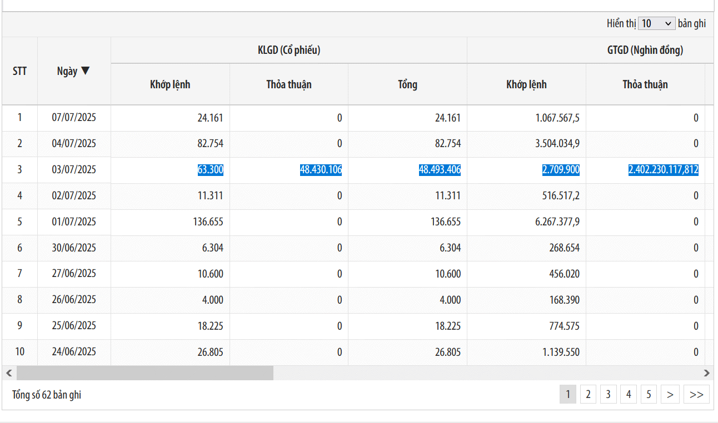Viewport: 718px width, 423px height.
Task: Go to page 2
Action: point(588,395)
